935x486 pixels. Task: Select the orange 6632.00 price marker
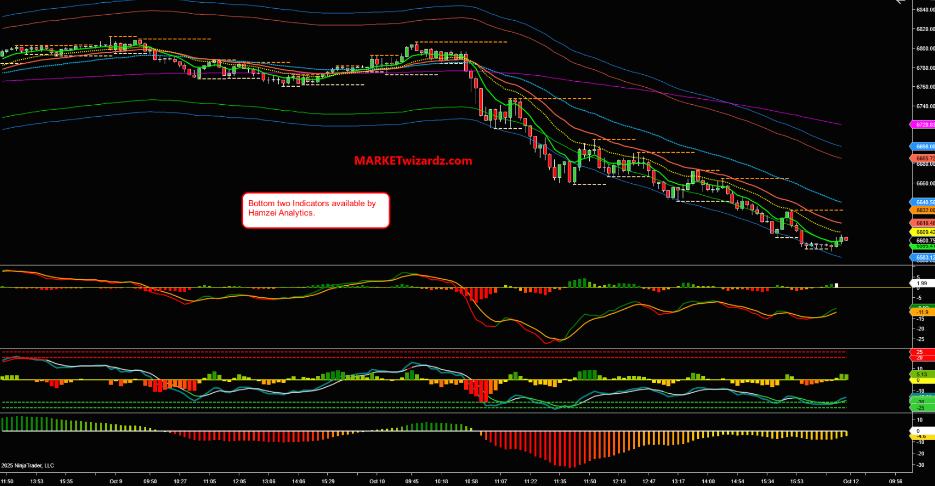coord(924,210)
